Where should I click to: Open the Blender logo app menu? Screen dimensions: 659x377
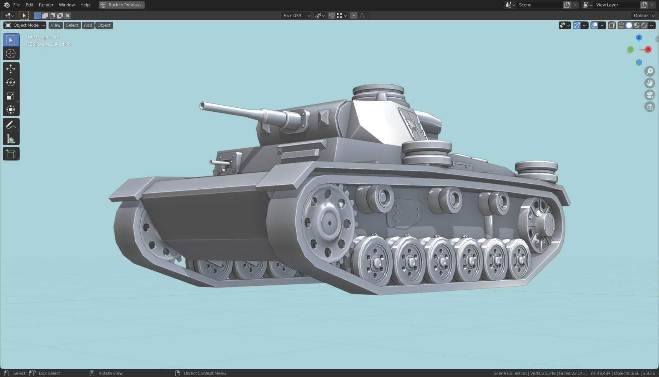click(x=6, y=5)
